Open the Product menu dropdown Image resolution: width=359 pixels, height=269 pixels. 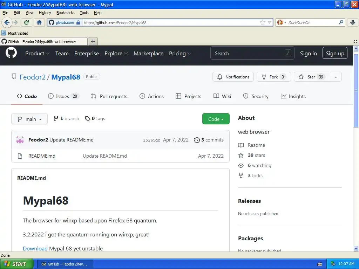point(37,53)
